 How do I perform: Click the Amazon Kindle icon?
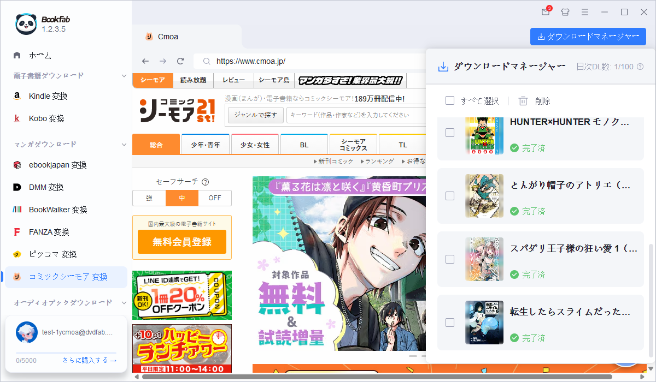tap(17, 96)
